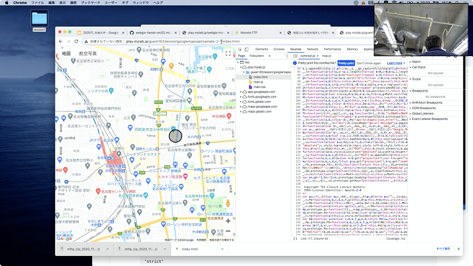Image resolution: width=473 pixels, height=266 pixels.
Task: Switch to the Elements panel
Action: pyautogui.click(x=261, y=49)
